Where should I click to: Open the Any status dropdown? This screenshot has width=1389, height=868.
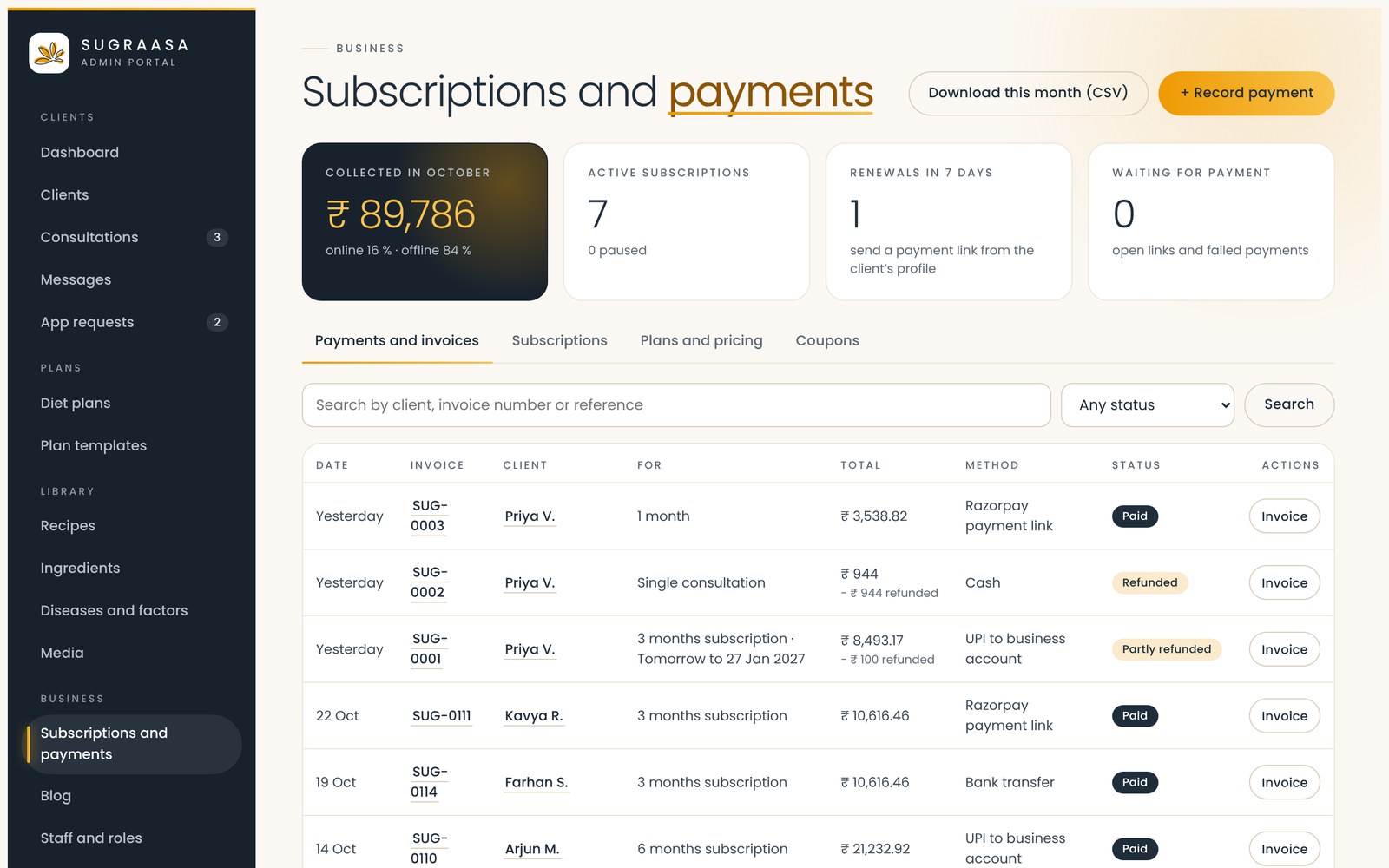1148,405
